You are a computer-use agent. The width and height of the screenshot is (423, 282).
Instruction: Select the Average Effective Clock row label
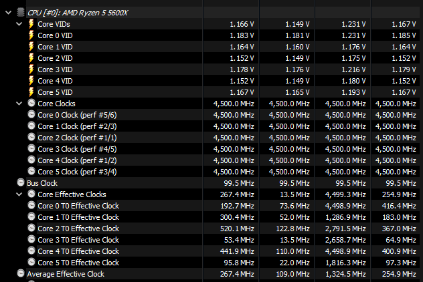(x=66, y=274)
